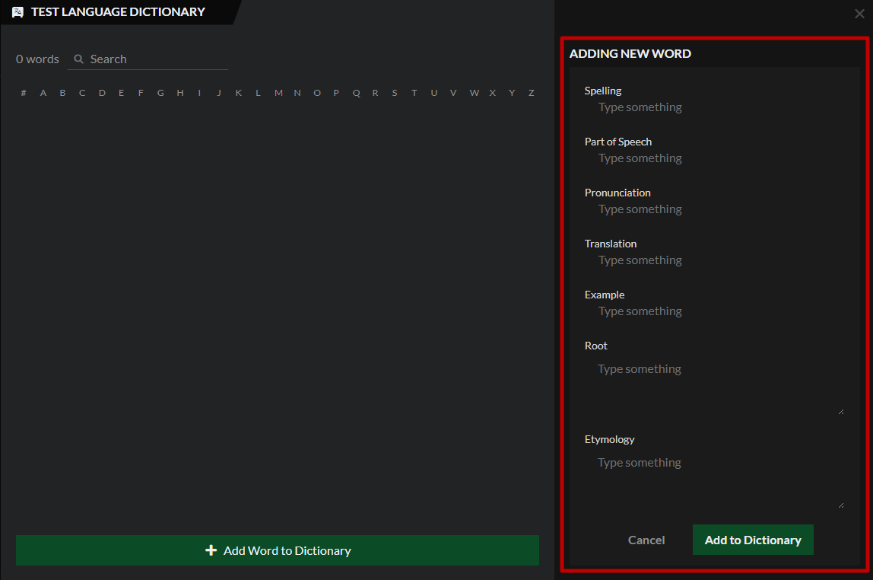Filter words by # symbol
This screenshot has height=580, width=873.
click(24, 93)
